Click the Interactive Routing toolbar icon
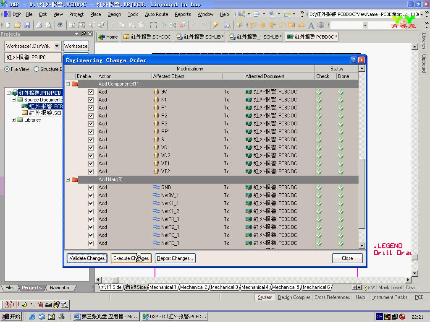The height and width of the screenshot is (322, 430). tap(253, 25)
